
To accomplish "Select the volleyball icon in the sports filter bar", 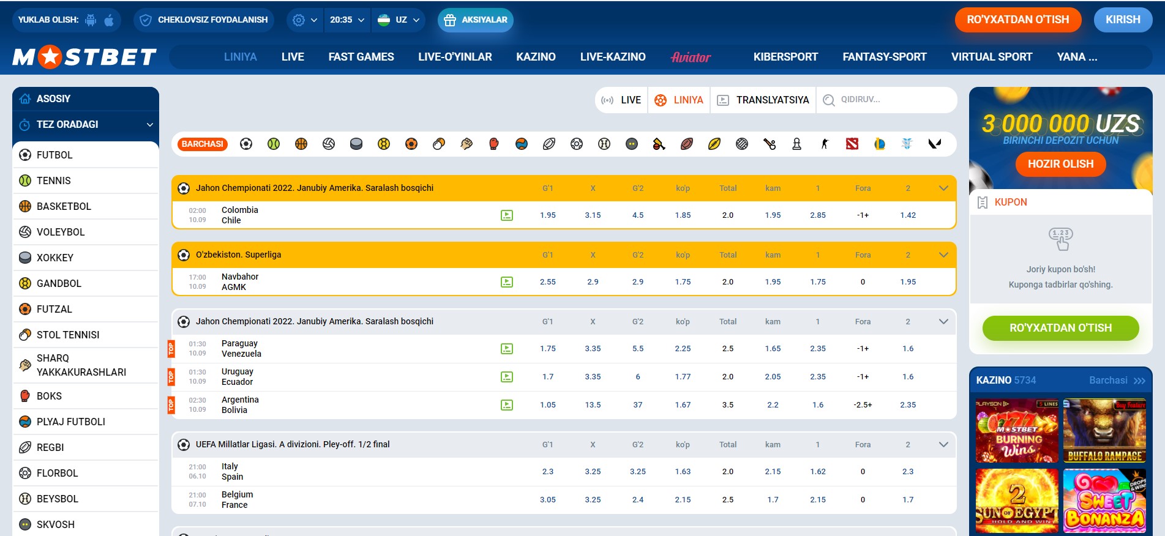I will [329, 144].
